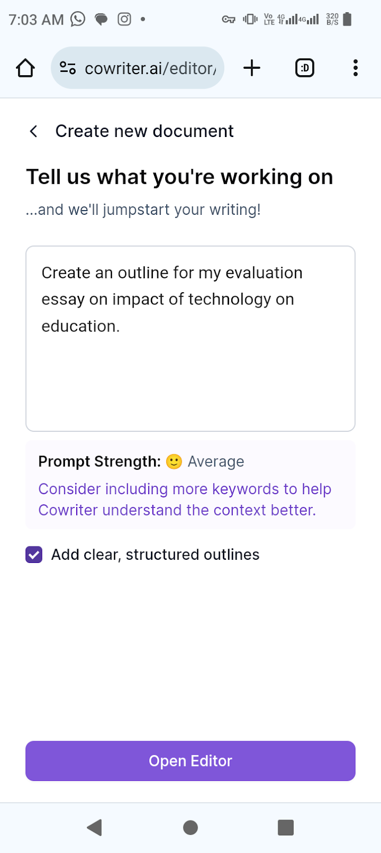Tap the WhatsApp notification icon
381x853 pixels.
point(78,19)
